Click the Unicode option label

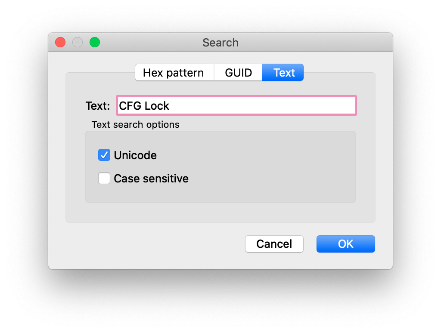point(135,155)
